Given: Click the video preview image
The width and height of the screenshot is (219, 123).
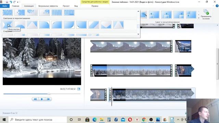Looking at the screenshot, I should (x=42, y=61).
